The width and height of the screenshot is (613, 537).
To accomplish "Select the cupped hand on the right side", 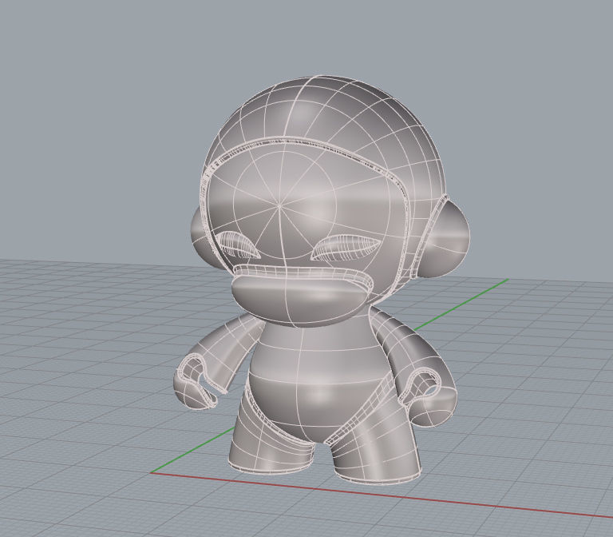I will [428, 397].
